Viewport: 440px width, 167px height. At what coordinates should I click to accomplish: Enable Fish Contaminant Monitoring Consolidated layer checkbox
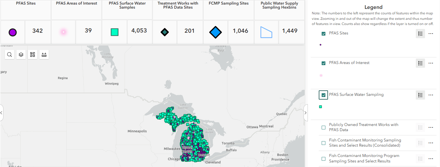click(324, 143)
